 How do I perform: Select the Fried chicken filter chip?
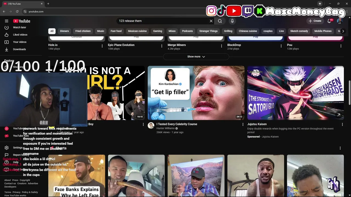coord(83,31)
